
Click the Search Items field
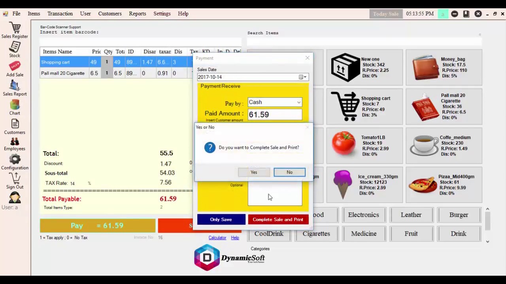pyautogui.click(x=364, y=41)
